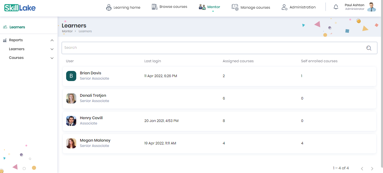This screenshot has width=383, height=173.
Task: Open Paul Ashton's profile picture menu
Action: click(371, 7)
